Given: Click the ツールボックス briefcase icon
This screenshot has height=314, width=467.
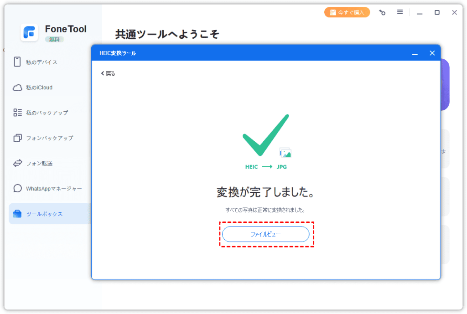Looking at the screenshot, I should point(17,214).
